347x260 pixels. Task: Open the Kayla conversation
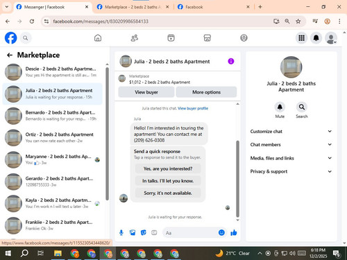tap(52, 203)
